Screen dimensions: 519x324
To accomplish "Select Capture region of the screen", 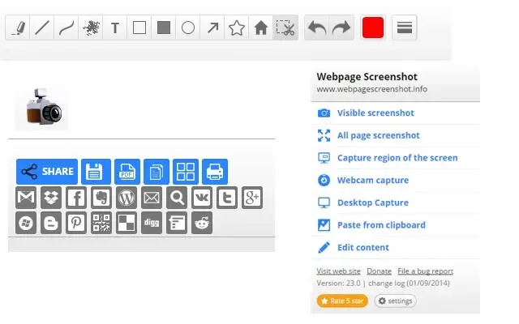I will (x=396, y=158).
